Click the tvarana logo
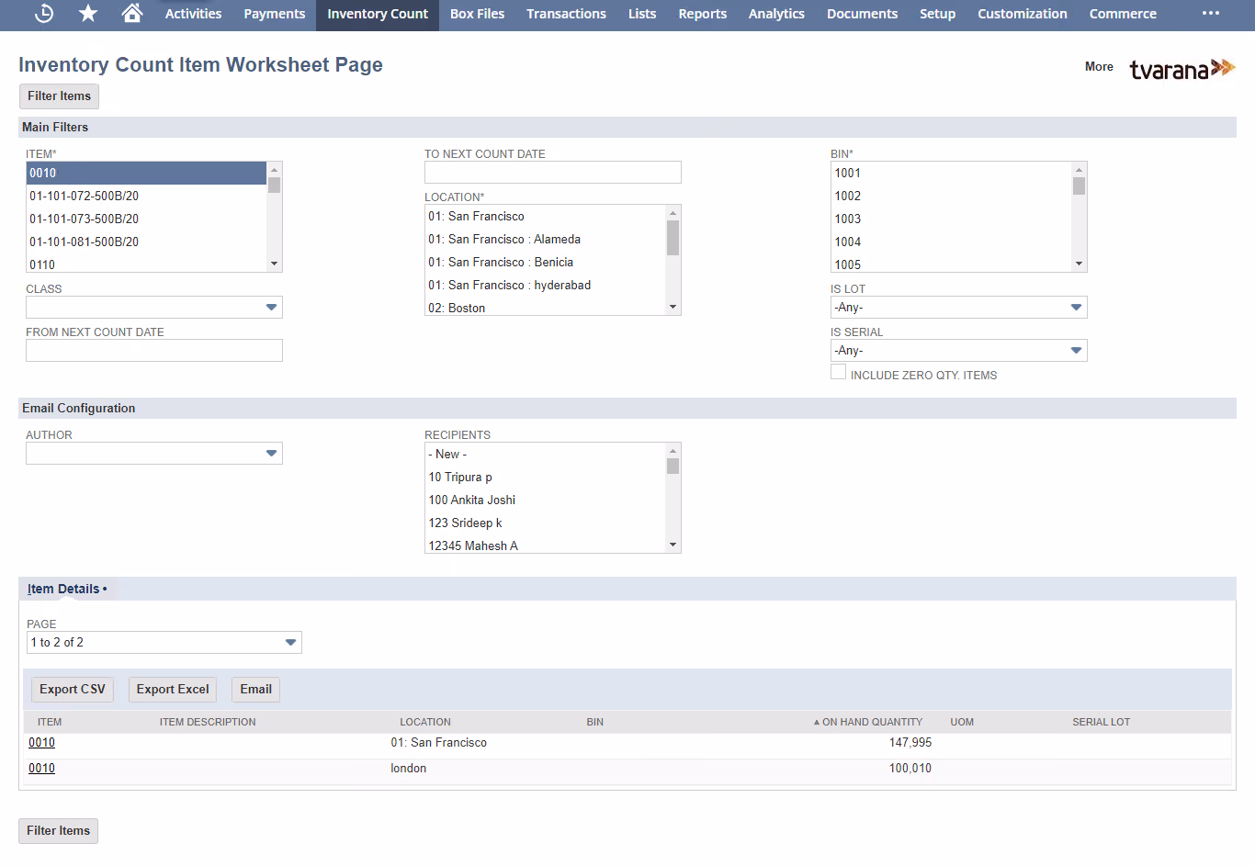 click(1182, 69)
